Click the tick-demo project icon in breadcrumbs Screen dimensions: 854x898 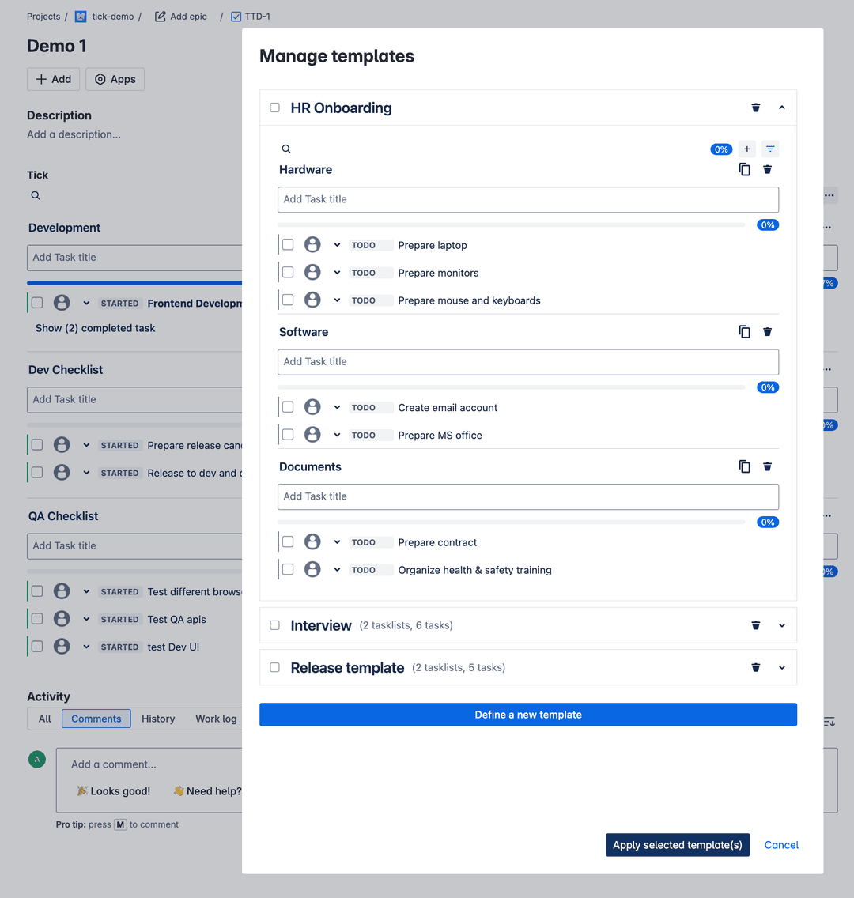tap(81, 17)
